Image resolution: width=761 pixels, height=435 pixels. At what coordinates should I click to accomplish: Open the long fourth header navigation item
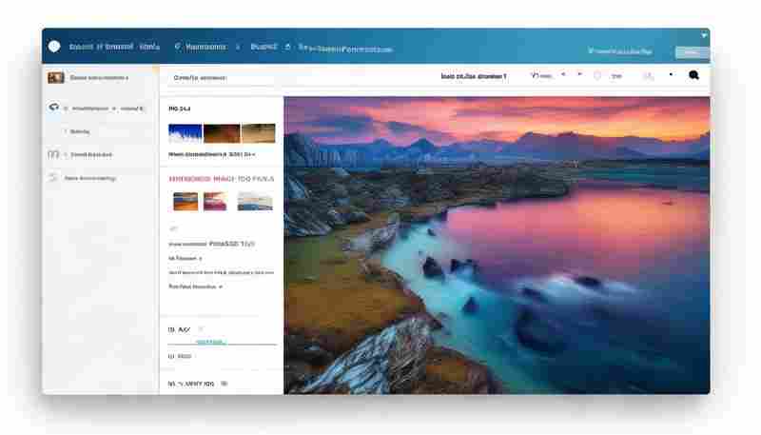(x=345, y=49)
